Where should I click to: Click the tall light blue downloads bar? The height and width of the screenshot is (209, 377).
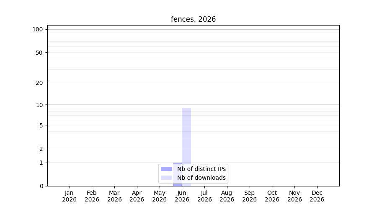186,147
